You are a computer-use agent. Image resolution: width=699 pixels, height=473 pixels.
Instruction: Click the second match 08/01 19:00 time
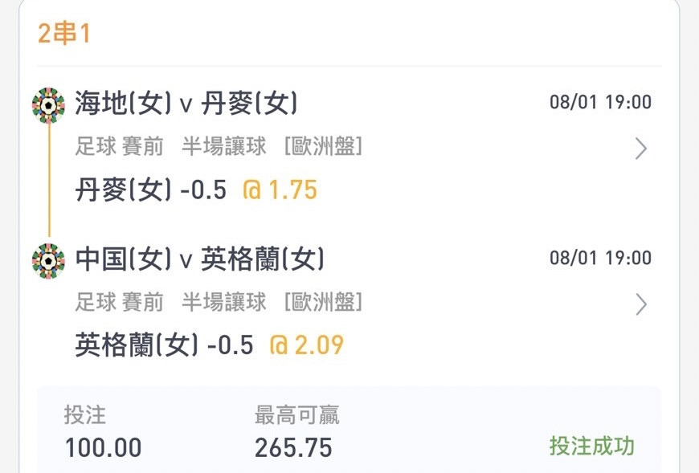pyautogui.click(x=600, y=258)
